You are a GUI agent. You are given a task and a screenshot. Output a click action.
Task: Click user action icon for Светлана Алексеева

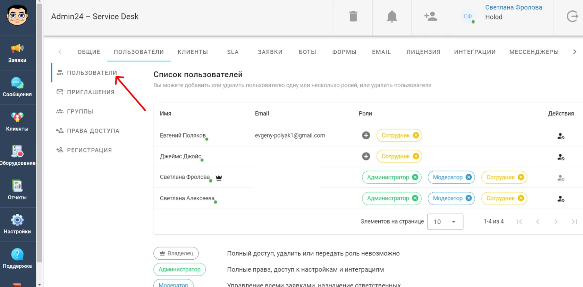pos(561,199)
